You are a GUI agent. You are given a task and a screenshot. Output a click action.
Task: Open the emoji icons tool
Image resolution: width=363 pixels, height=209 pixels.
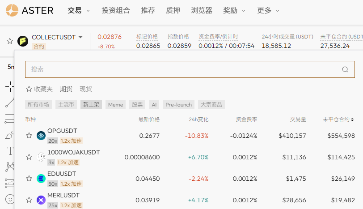coord(10,199)
